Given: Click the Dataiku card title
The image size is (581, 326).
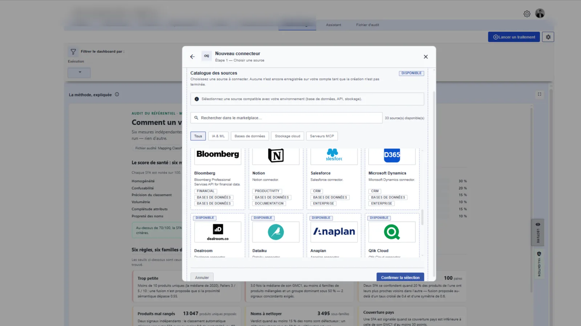Looking at the screenshot, I should pos(260,251).
